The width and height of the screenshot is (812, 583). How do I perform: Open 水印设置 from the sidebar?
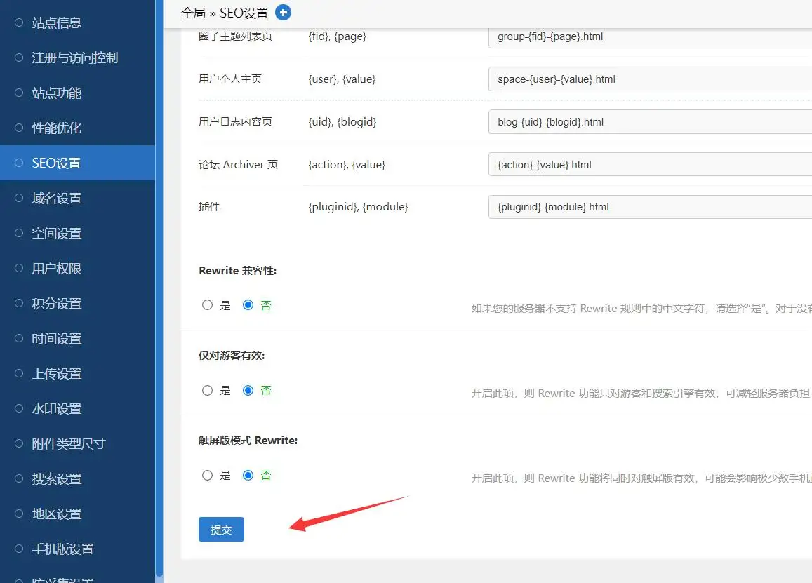click(57, 408)
